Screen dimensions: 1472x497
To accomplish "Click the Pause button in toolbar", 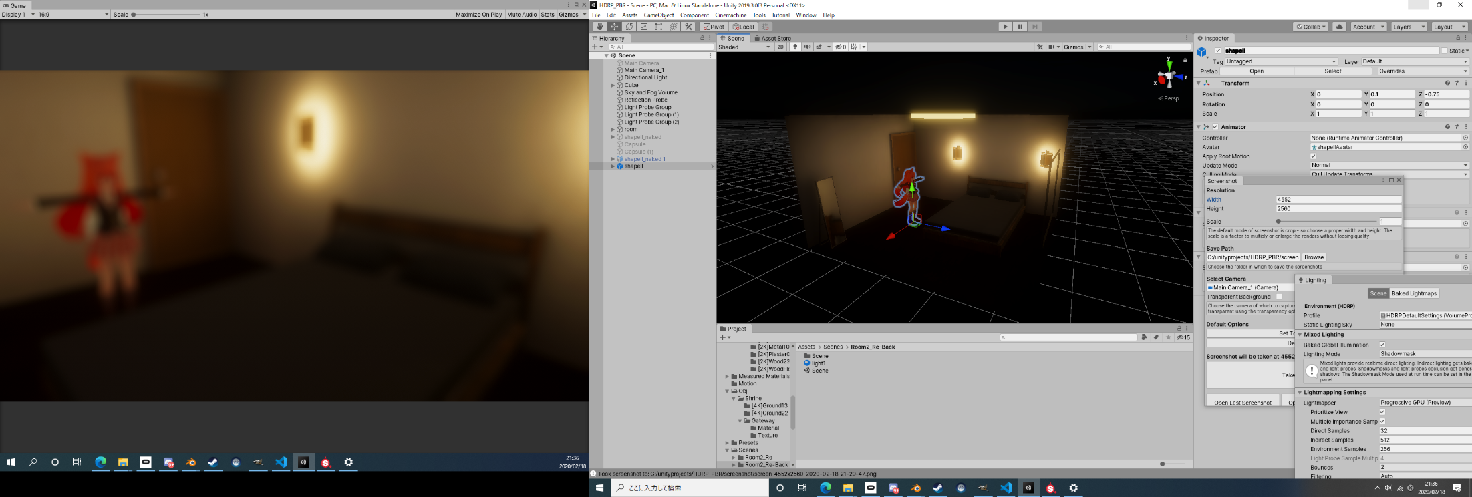I will 1020,27.
